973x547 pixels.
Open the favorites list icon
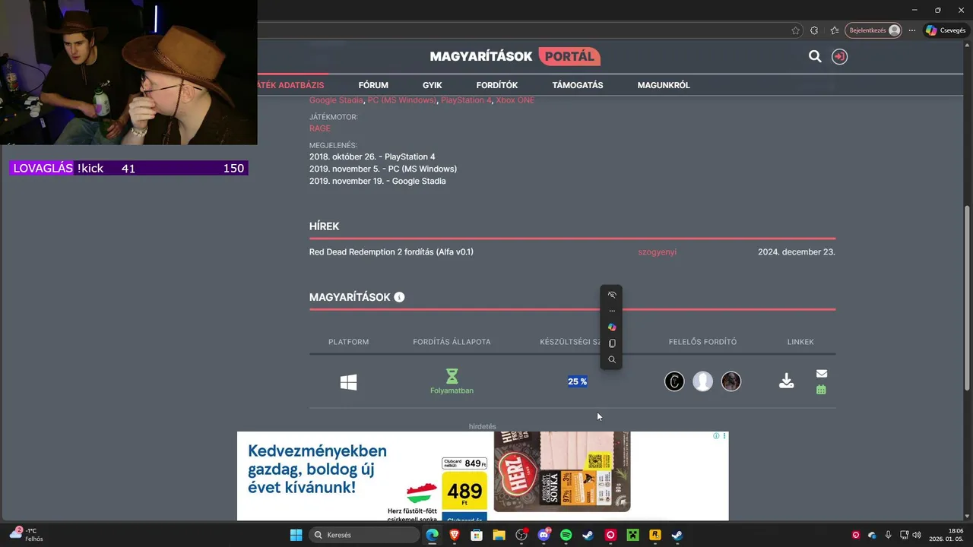pos(835,30)
